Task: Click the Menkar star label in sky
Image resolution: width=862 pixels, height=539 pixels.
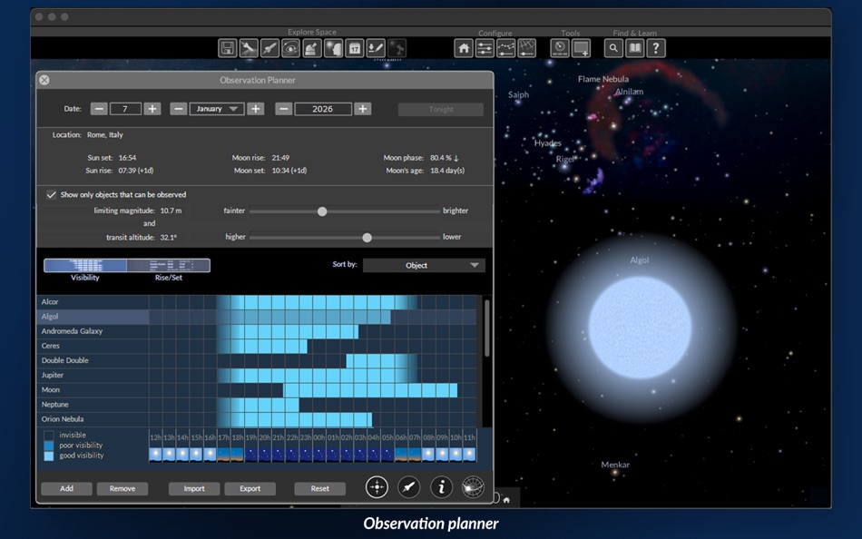Action: point(615,465)
